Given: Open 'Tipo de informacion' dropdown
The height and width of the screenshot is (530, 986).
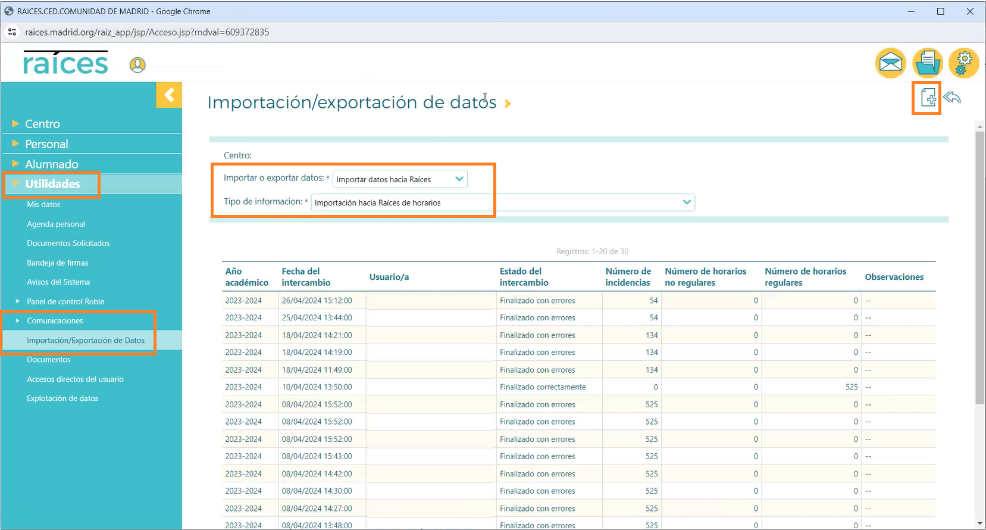Looking at the screenshot, I should tap(503, 202).
